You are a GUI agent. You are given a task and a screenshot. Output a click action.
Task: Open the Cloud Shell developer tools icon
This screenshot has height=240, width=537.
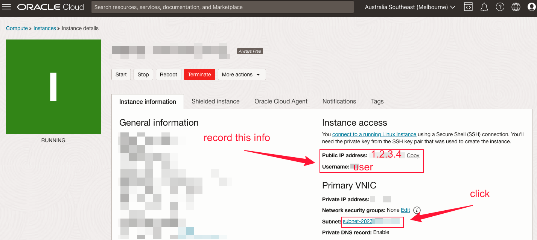point(468,7)
